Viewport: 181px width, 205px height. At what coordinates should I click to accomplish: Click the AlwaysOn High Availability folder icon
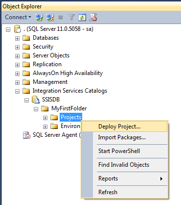tap(26, 73)
